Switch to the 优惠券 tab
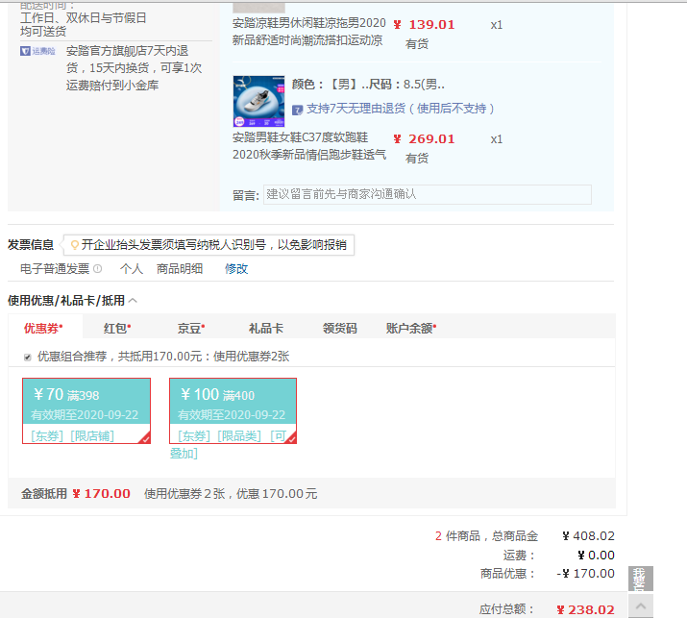The width and height of the screenshot is (687, 618). 43,328
